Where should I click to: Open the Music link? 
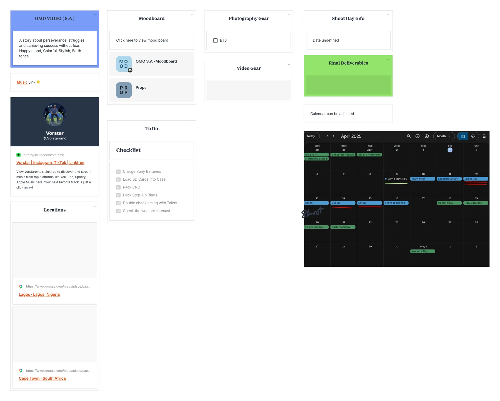(x=22, y=82)
